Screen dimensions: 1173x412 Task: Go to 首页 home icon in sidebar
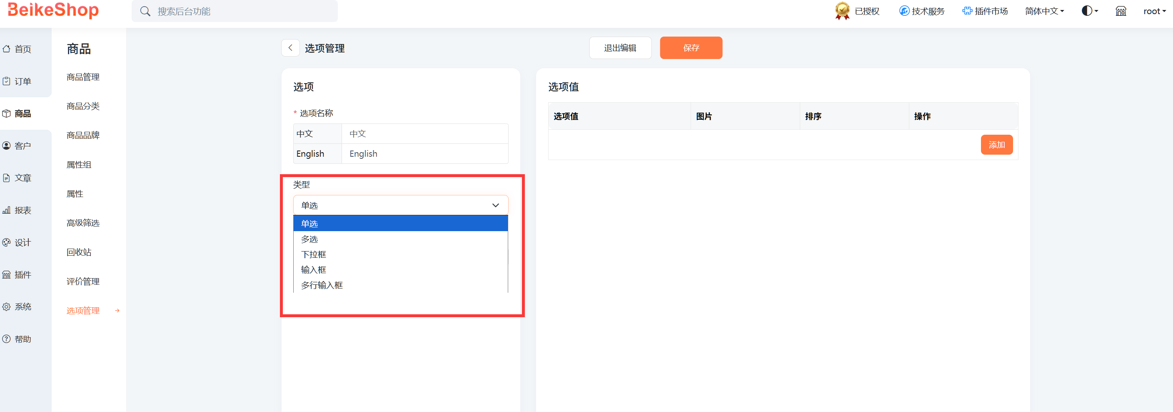pyautogui.click(x=6, y=49)
